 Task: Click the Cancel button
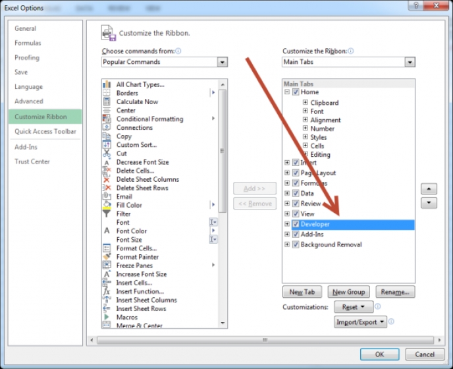425,355
